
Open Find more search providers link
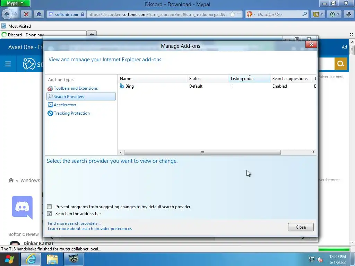(x=74, y=223)
